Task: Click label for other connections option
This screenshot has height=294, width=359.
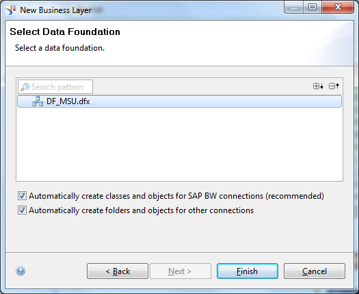Action: click(142, 210)
